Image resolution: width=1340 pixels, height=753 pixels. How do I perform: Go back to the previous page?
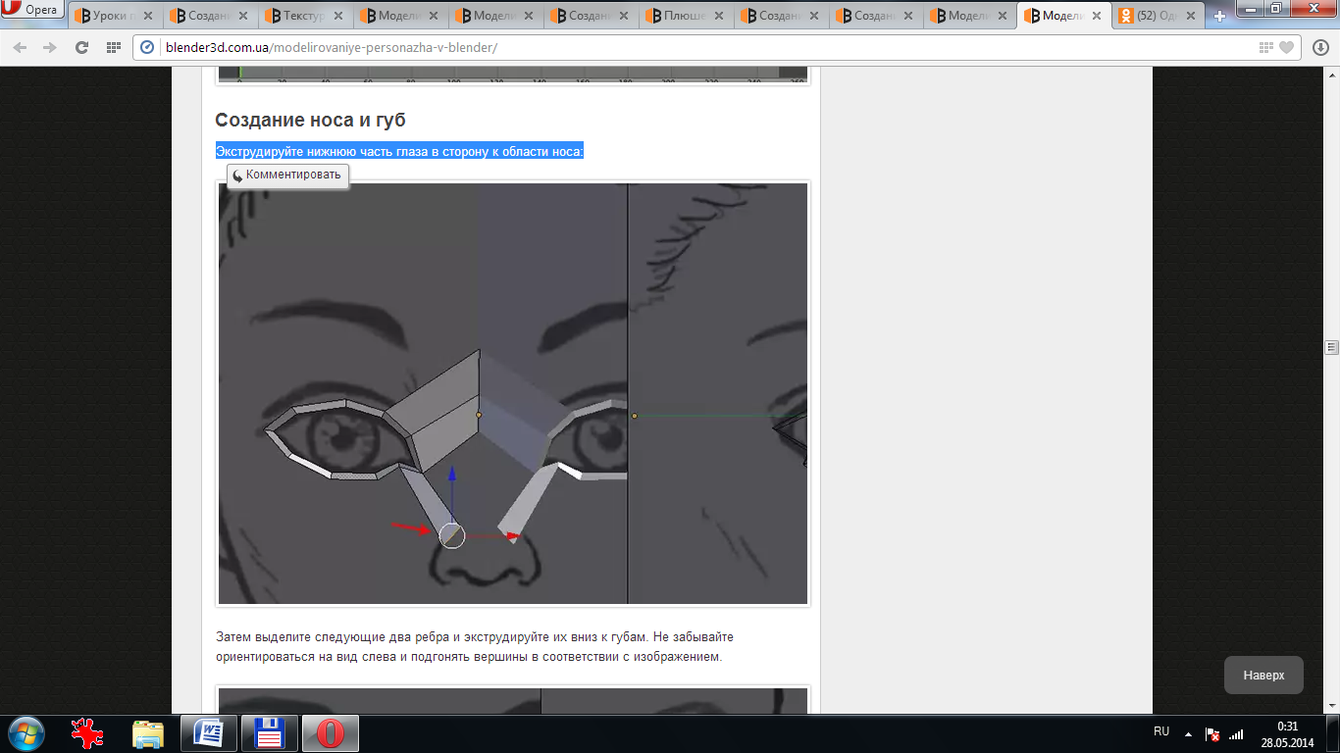(x=21, y=48)
